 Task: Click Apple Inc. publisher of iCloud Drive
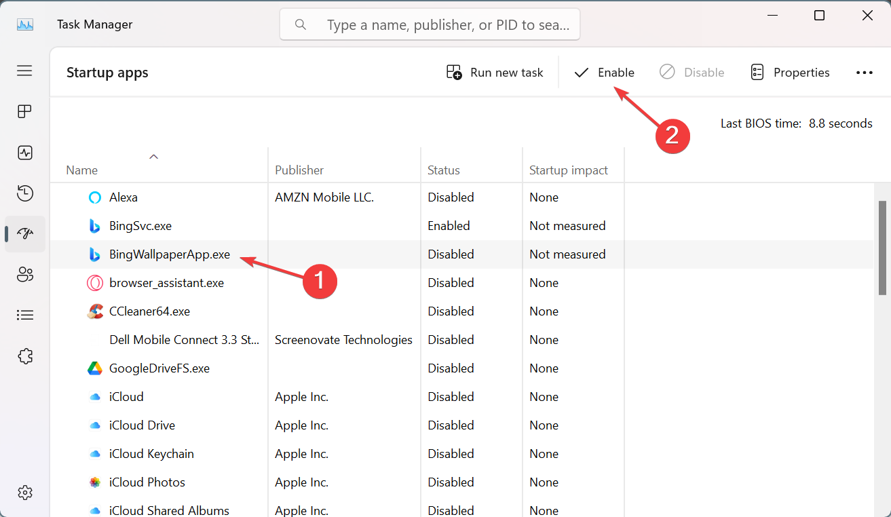301,425
